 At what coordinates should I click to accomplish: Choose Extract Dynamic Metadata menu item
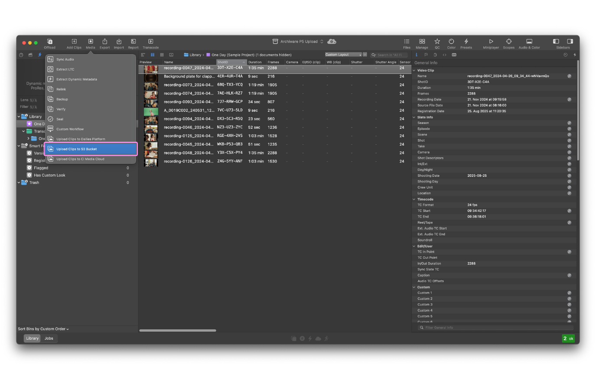(76, 79)
